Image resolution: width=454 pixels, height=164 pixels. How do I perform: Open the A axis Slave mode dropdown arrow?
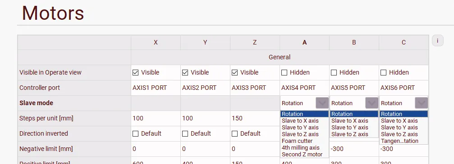(x=322, y=103)
